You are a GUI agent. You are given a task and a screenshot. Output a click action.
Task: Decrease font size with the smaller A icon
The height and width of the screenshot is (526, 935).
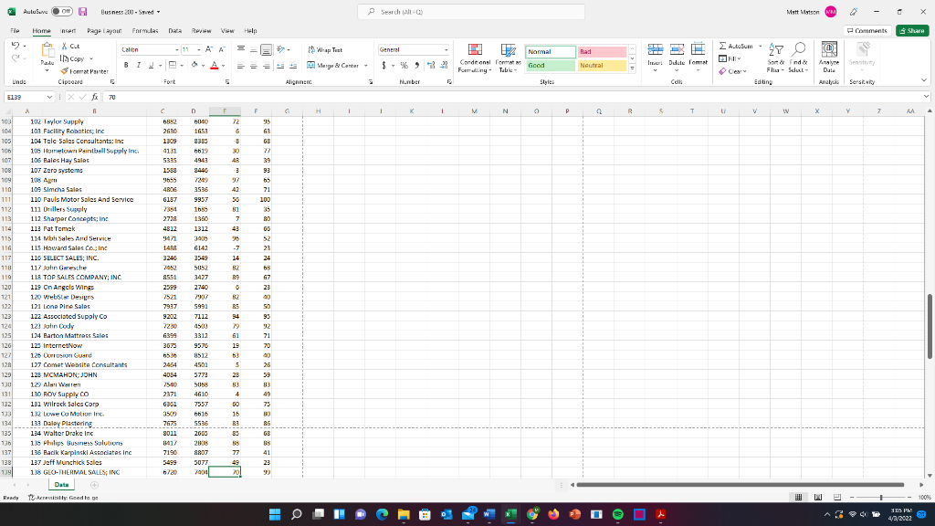(222, 49)
